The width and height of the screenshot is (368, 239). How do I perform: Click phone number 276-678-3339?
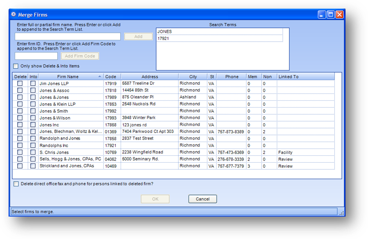(x=231, y=159)
